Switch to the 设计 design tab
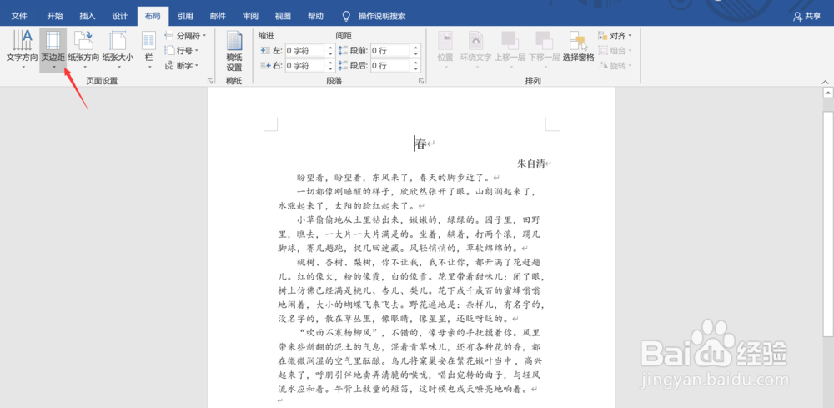The width and height of the screenshot is (834, 408). click(x=119, y=16)
